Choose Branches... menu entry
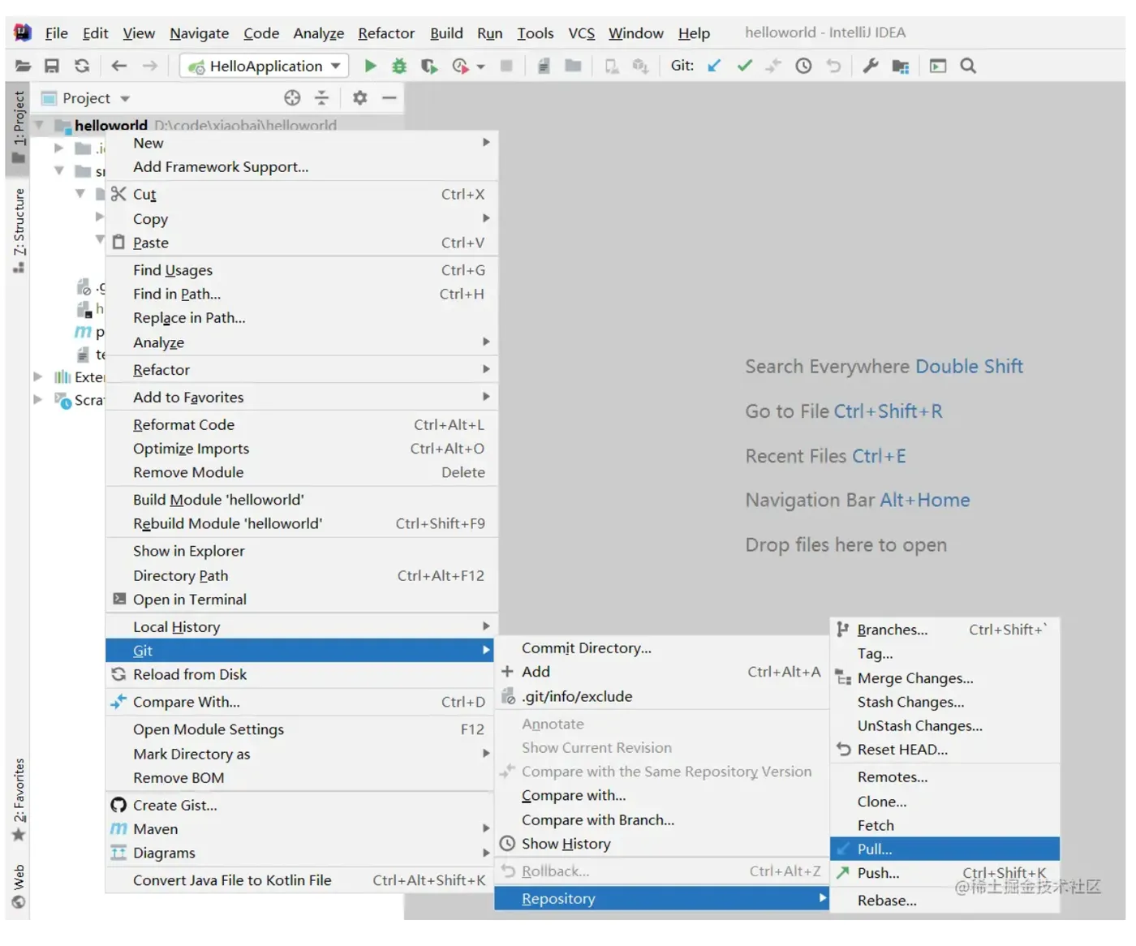This screenshot has height=946, width=1136. tap(945, 630)
